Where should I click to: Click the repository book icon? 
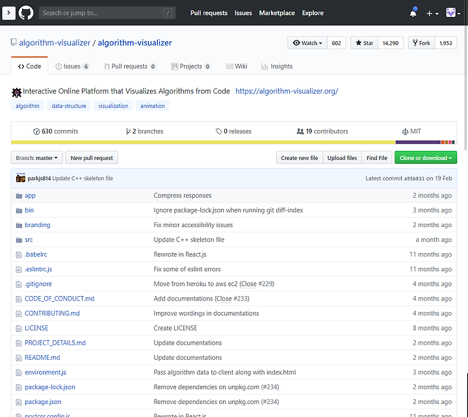pos(14,42)
